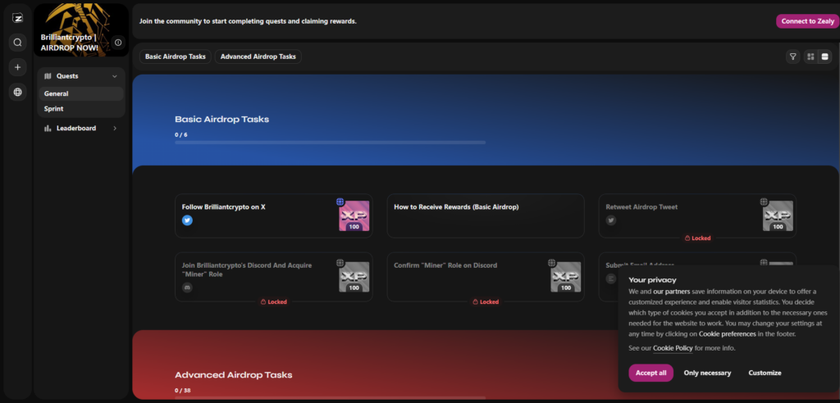840x403 pixels.
Task: Click the XP 100 badge on Join Discord quest
Action: coord(354,277)
